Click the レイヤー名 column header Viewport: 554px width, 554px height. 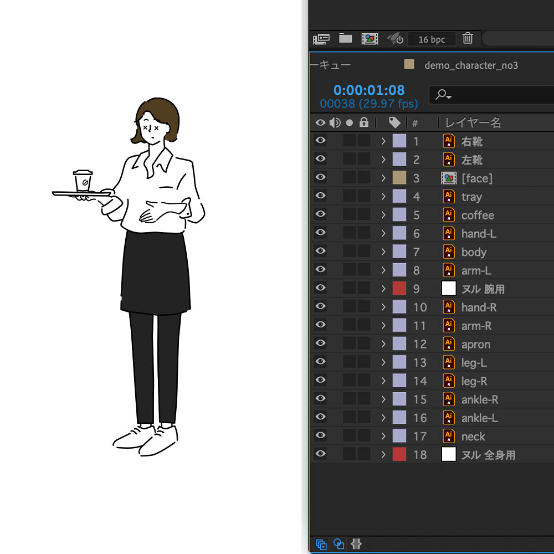tap(473, 122)
